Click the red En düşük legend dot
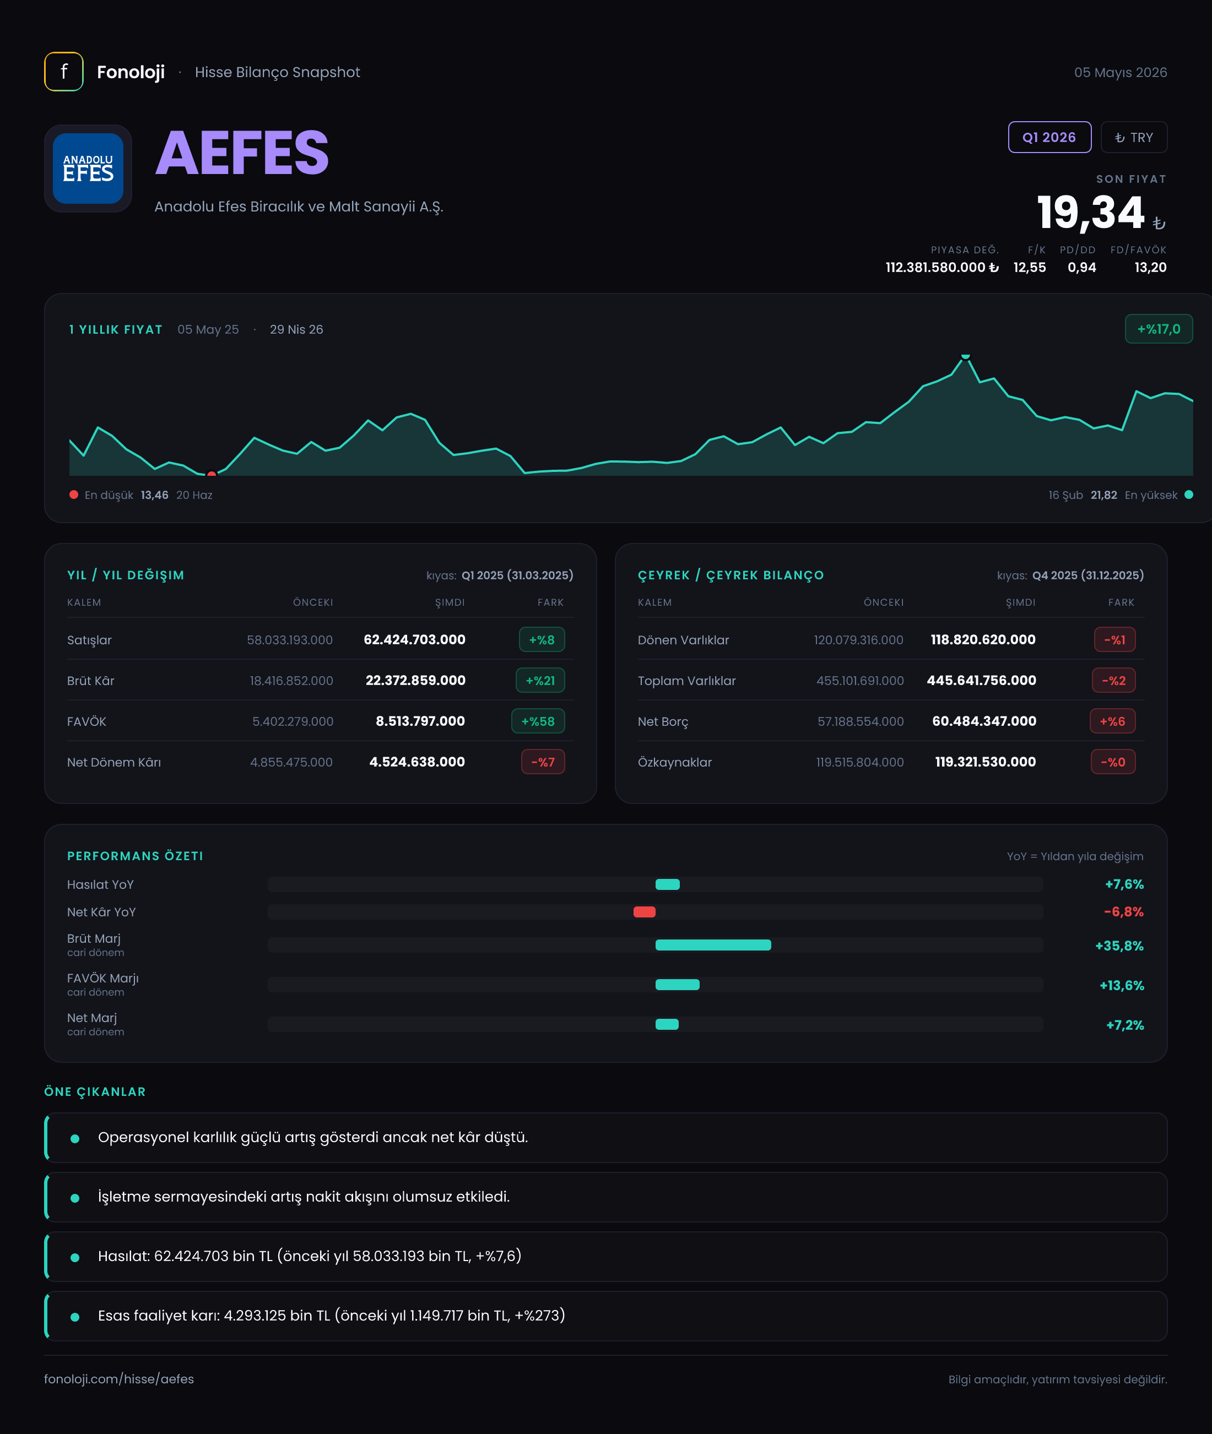 pos(73,495)
